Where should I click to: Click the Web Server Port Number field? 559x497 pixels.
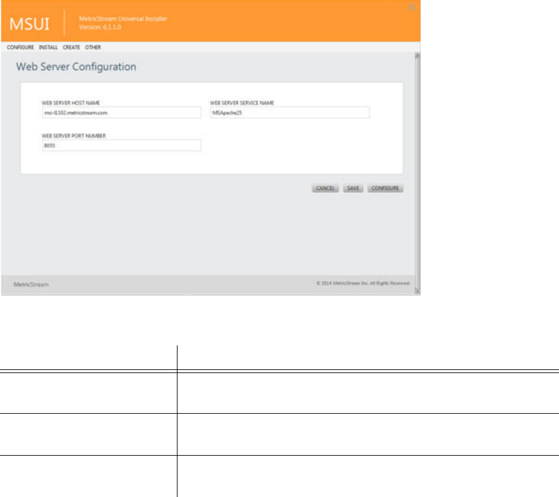[x=121, y=146]
